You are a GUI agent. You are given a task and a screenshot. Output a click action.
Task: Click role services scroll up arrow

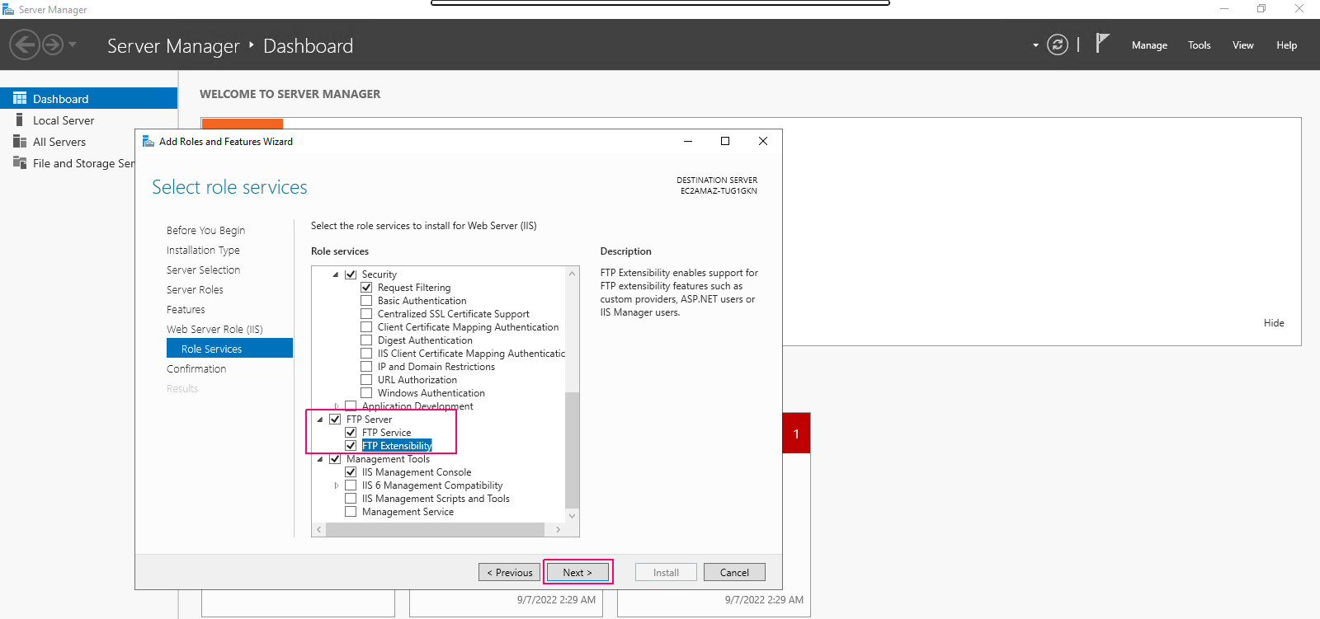[573, 273]
